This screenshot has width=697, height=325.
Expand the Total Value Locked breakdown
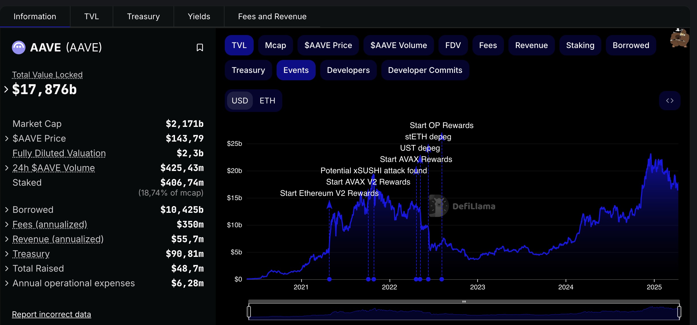click(x=6, y=89)
